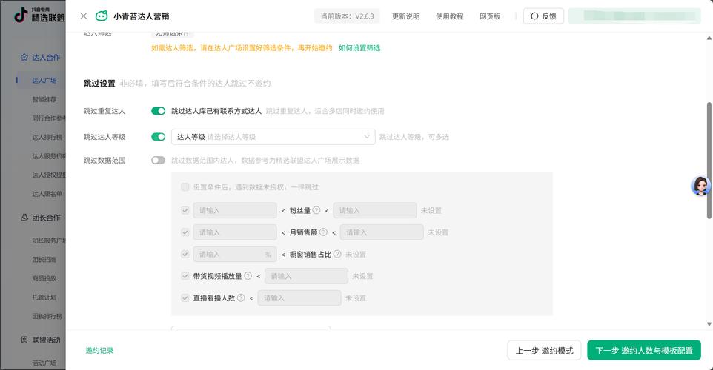Image resolution: width=713 pixels, height=370 pixels.
Task: Open the help tooltip for 橱窗销售占比
Action: pos(337,254)
